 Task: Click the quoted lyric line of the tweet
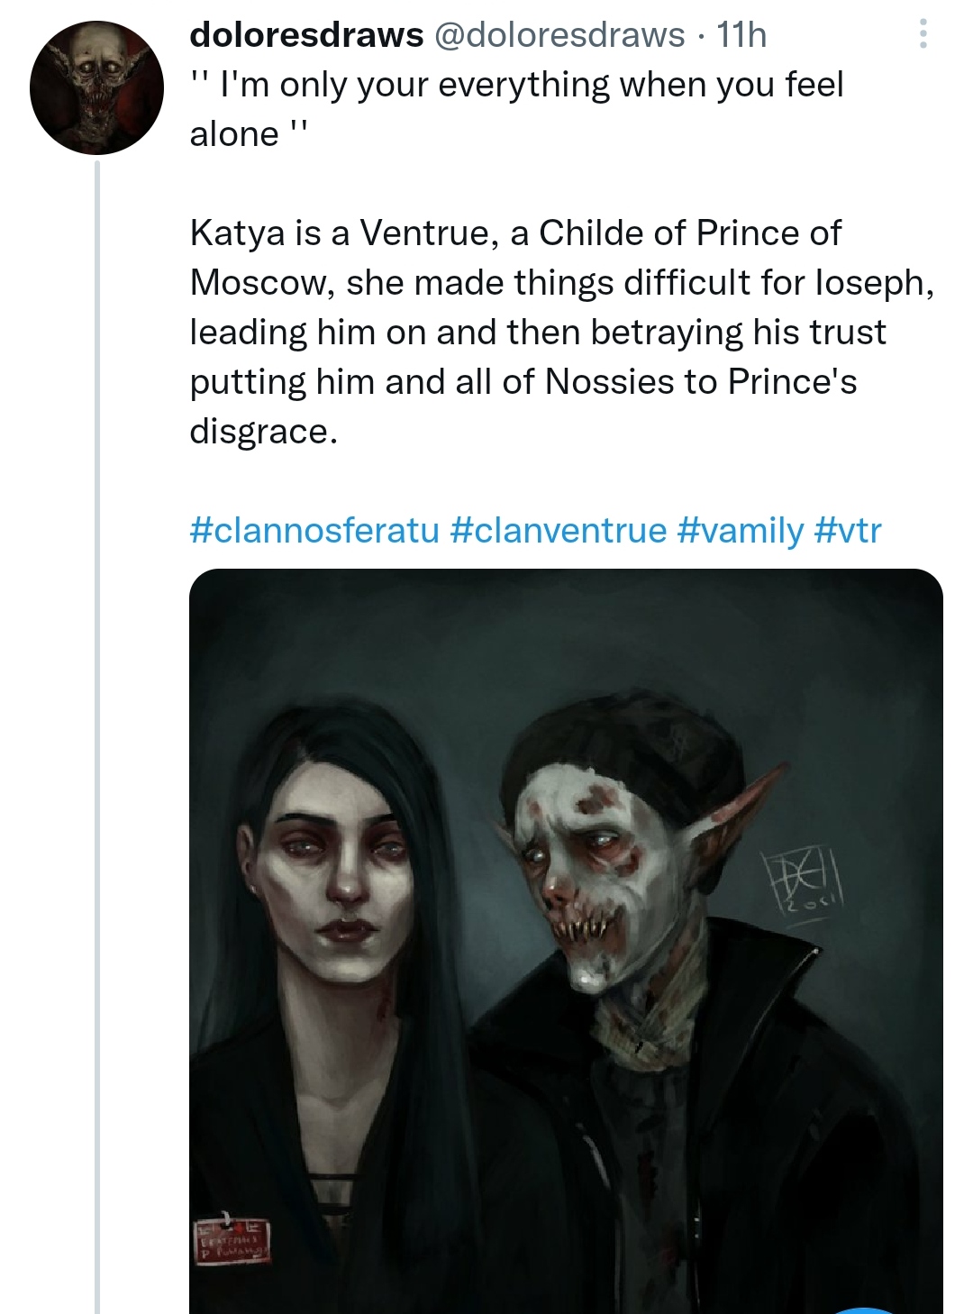click(516, 109)
